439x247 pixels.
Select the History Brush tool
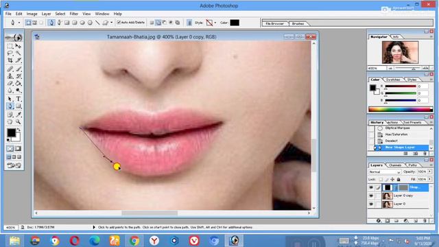19,76
